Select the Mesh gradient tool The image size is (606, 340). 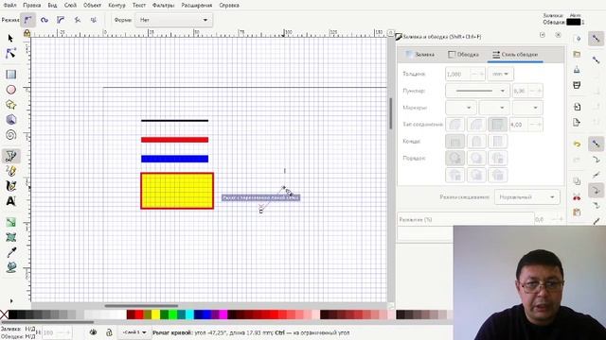tap(10, 237)
